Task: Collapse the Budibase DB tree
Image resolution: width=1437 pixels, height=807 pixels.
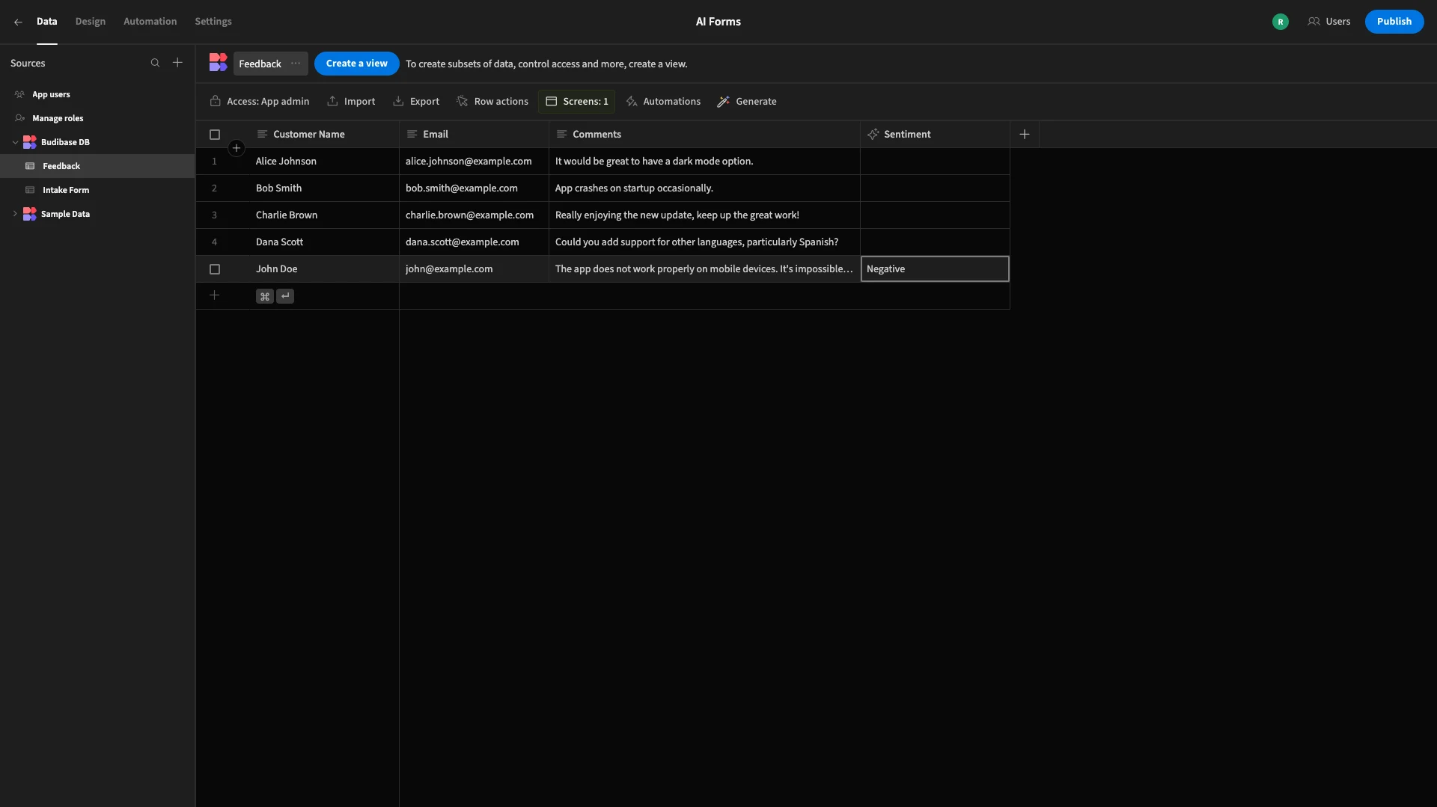Action: click(x=15, y=142)
